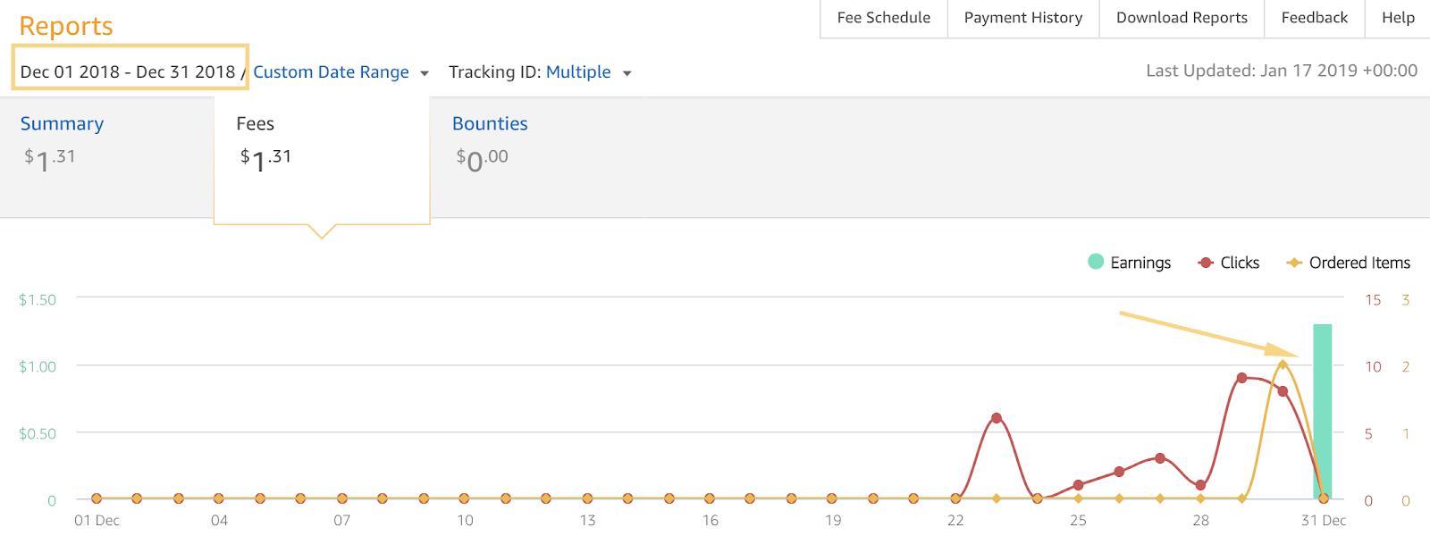
Task: Open the Download Reports tab
Action: [x=1182, y=18]
